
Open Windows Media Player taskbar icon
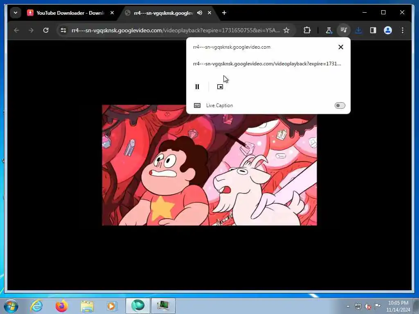pyautogui.click(x=112, y=306)
